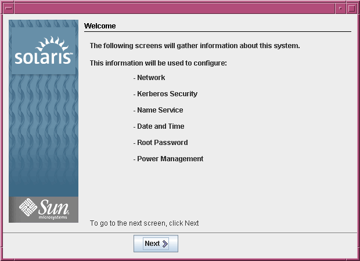The image size is (360, 261).
Task: Click the 'To go to the next screen' hint
Action: (x=144, y=223)
